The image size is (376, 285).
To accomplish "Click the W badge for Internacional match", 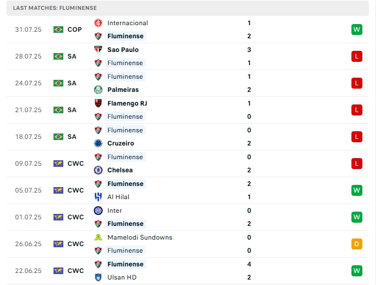I will tap(357, 30).
